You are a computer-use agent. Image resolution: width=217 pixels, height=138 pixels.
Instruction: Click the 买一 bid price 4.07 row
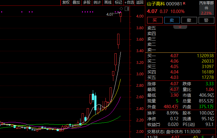(x=174, y=56)
